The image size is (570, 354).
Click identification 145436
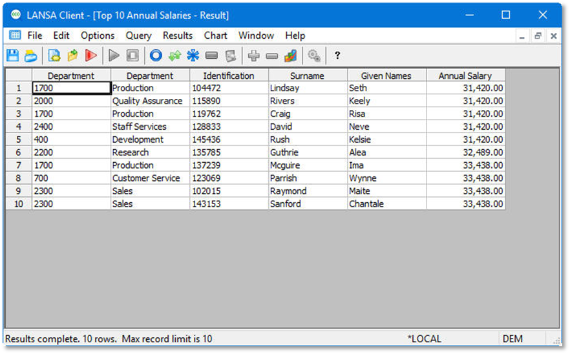(229, 140)
